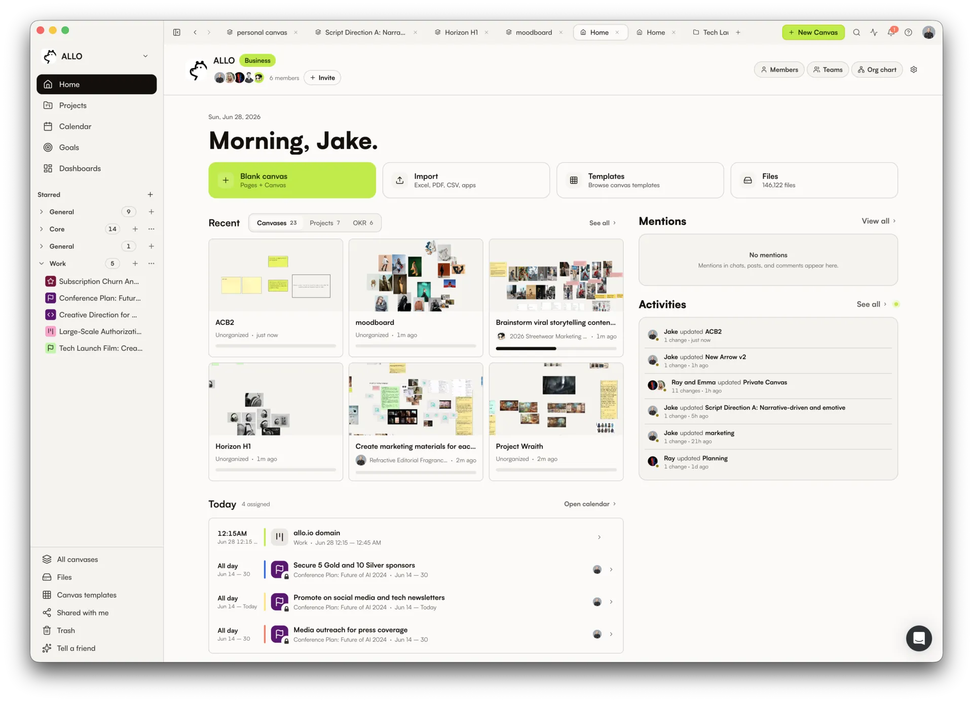Expand Secure 5 Gold sponsors task
This screenshot has height=702, width=973.
(611, 570)
